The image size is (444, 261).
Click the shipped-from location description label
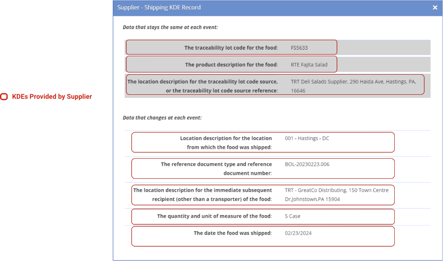pos(226,143)
